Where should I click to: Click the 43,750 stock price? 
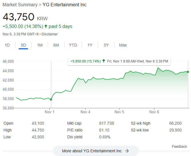(19, 17)
